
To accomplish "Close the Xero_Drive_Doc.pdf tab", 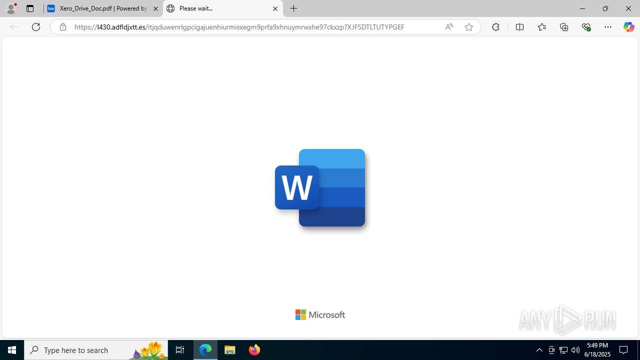I will 155,8.
